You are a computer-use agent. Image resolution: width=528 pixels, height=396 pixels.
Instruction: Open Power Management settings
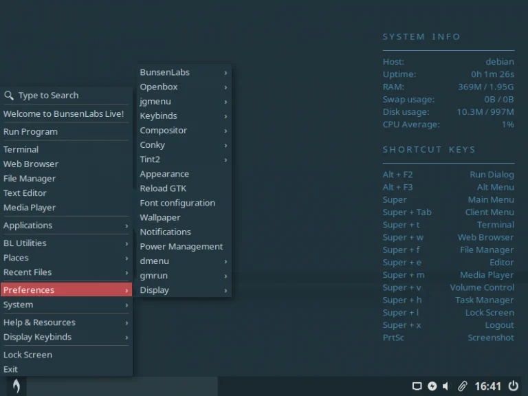184,247
